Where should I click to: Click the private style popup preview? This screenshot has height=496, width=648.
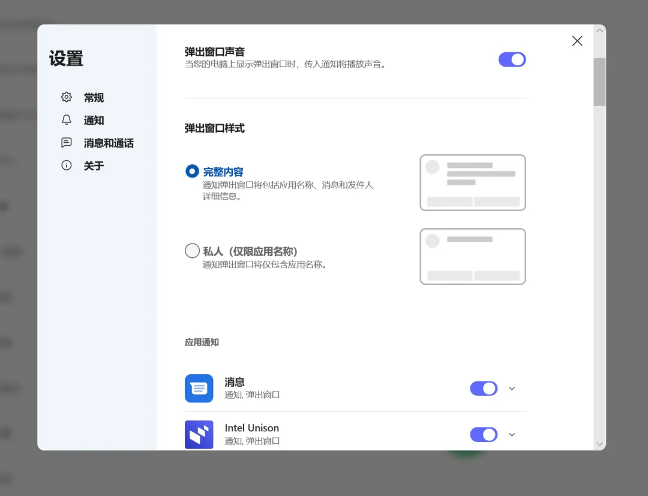pyautogui.click(x=473, y=257)
